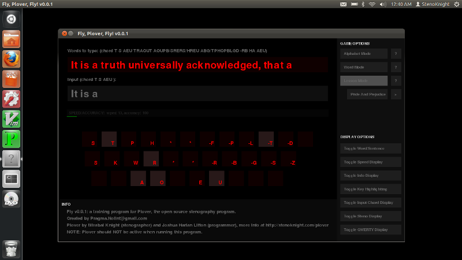Choose the Pride And Prejudice lesson

point(367,94)
